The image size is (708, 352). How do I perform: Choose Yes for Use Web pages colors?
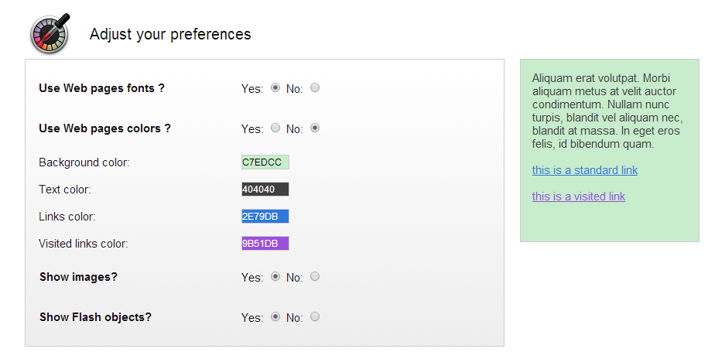275,128
